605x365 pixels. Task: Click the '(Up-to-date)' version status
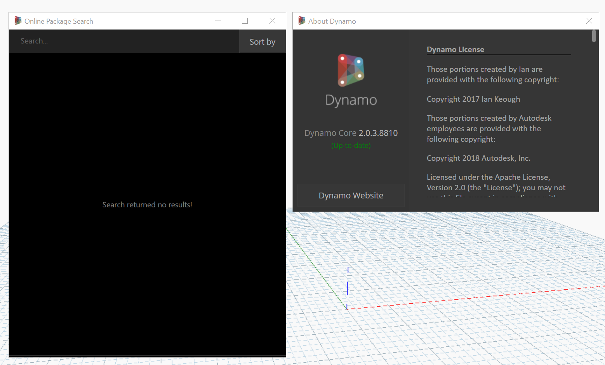(351, 145)
